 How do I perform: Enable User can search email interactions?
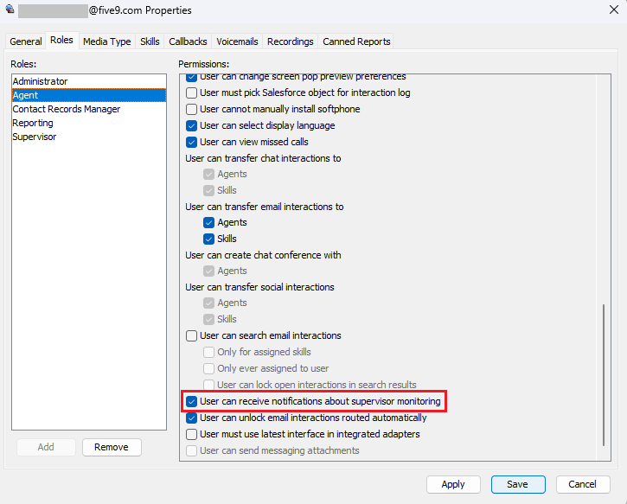point(191,335)
